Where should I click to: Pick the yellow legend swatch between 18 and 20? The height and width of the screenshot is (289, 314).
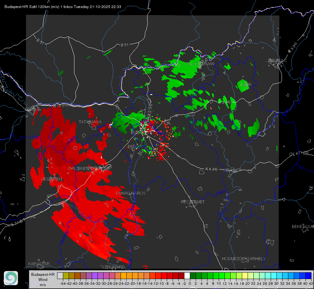tap(245, 276)
